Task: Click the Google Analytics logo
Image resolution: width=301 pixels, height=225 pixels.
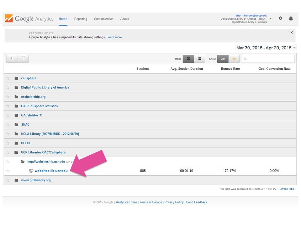Action: click(29, 18)
